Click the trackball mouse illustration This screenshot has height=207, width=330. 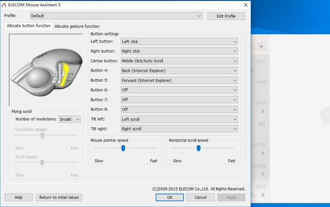coord(45,73)
